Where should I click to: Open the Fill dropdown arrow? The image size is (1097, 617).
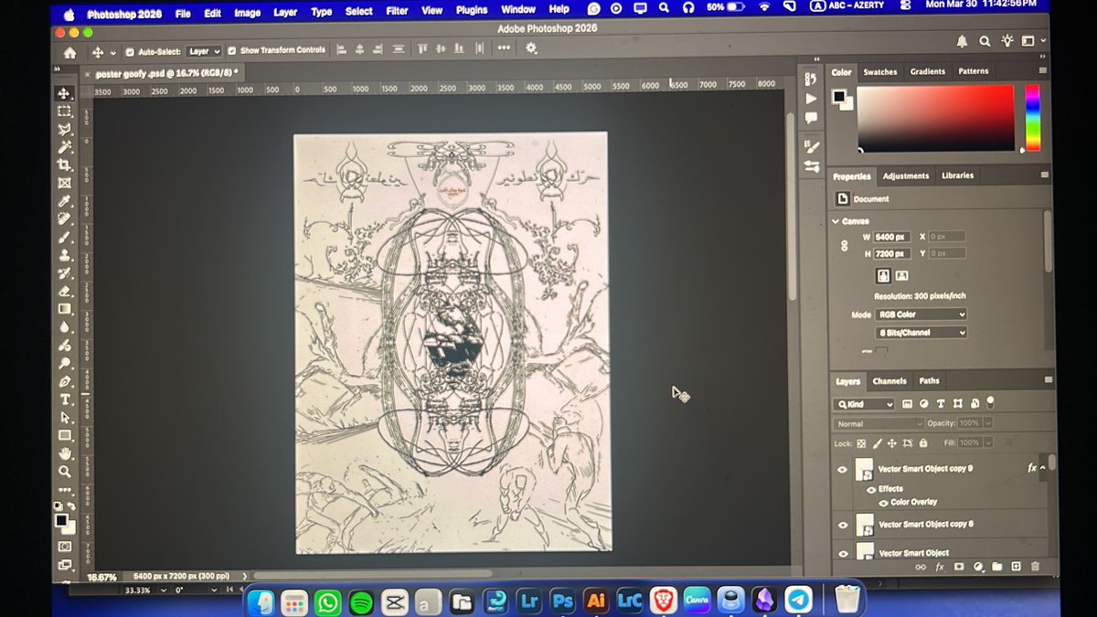[x=987, y=442]
